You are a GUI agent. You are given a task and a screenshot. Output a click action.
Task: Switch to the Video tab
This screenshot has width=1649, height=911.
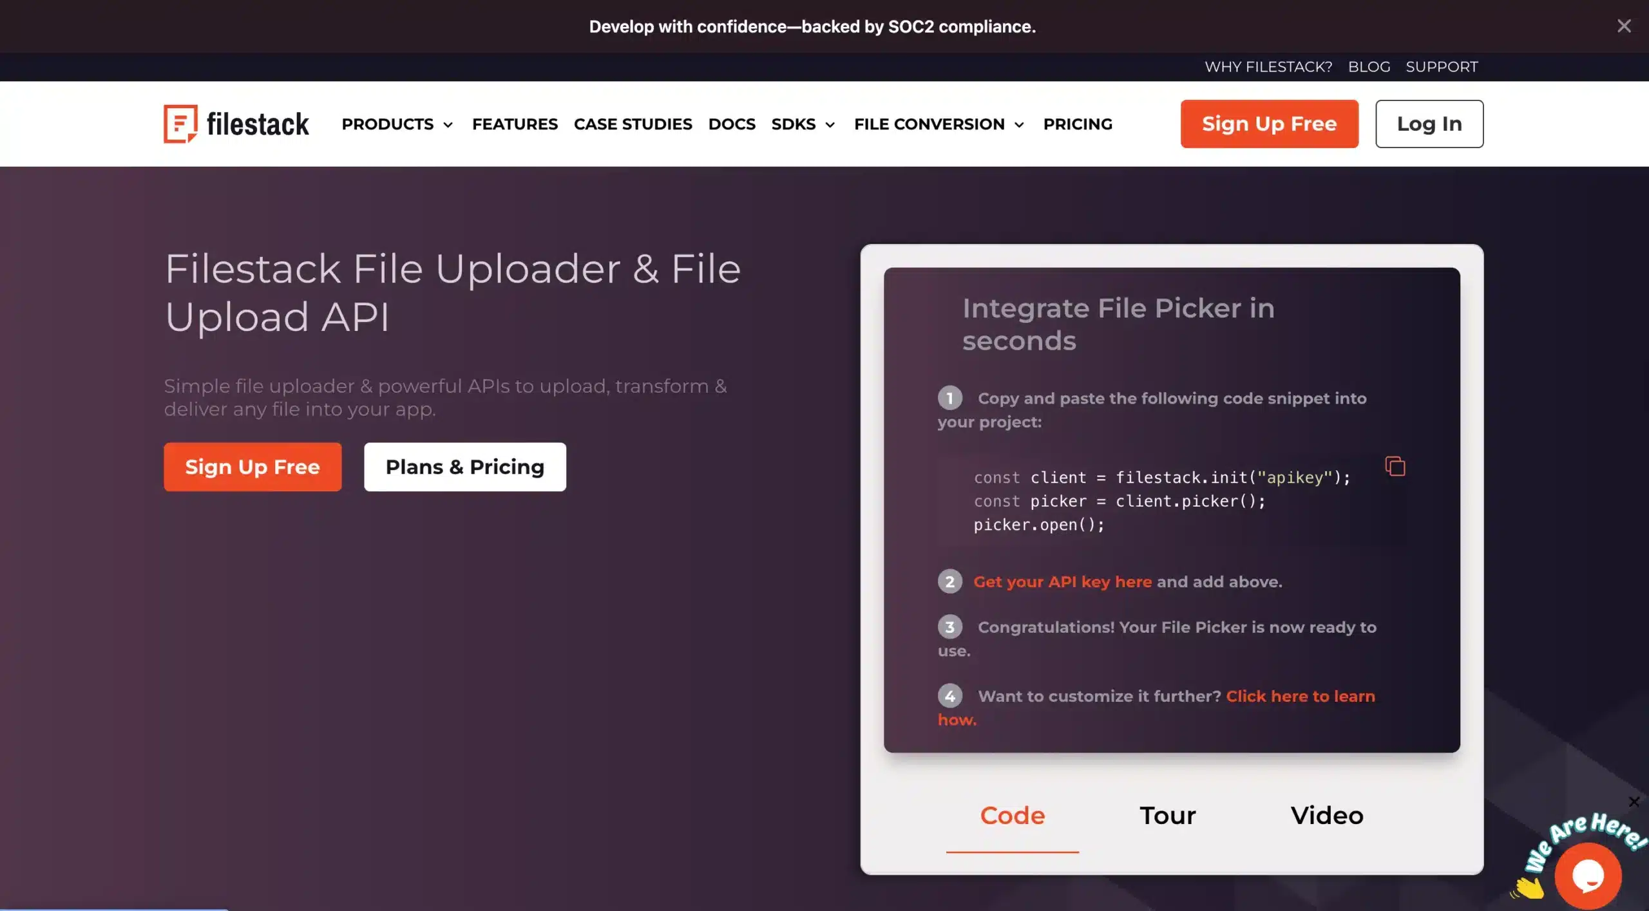click(1327, 816)
